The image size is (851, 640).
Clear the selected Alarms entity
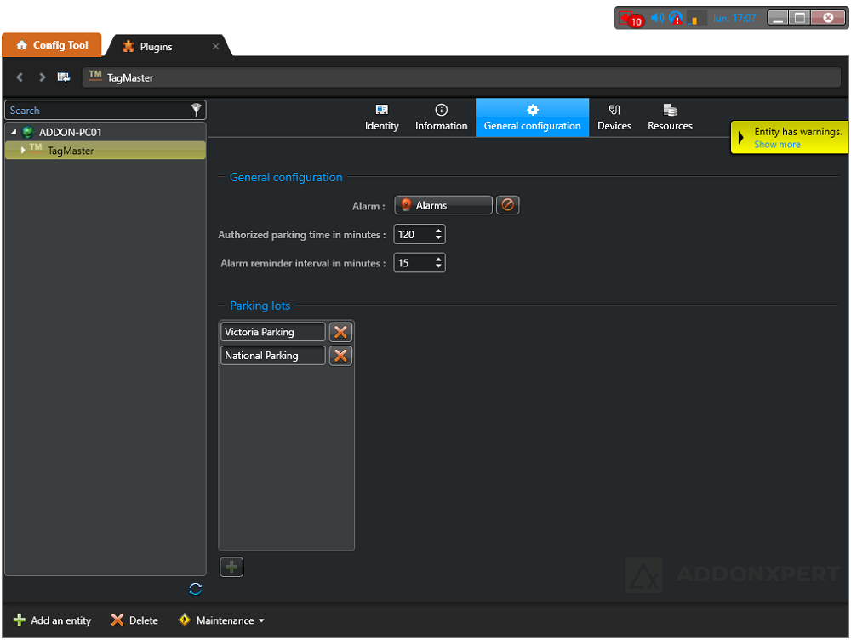click(x=507, y=205)
